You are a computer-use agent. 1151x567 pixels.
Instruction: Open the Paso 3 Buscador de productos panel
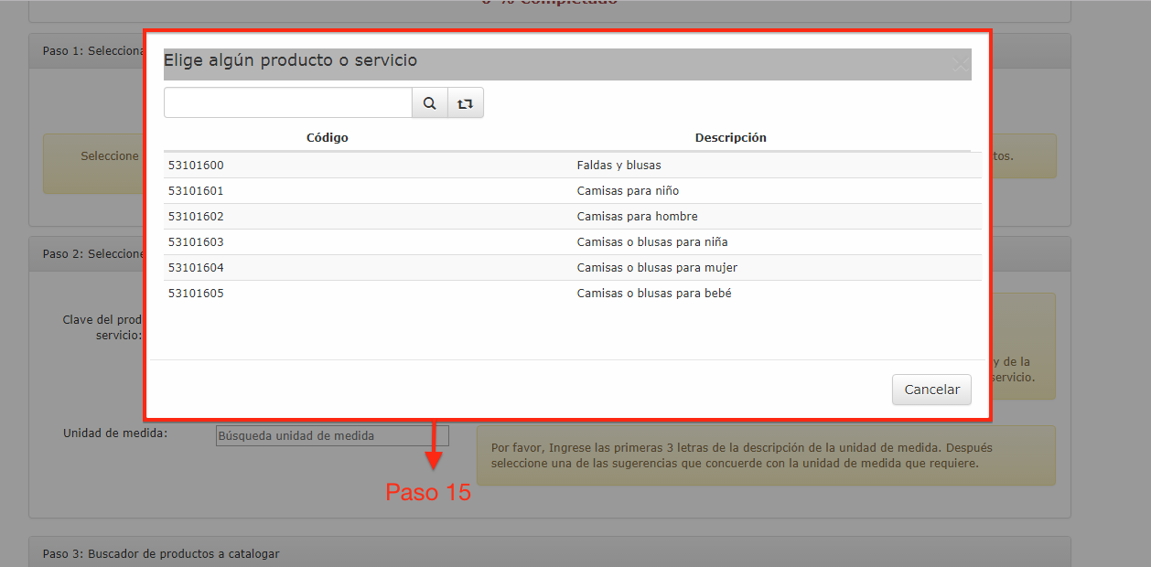coord(160,553)
